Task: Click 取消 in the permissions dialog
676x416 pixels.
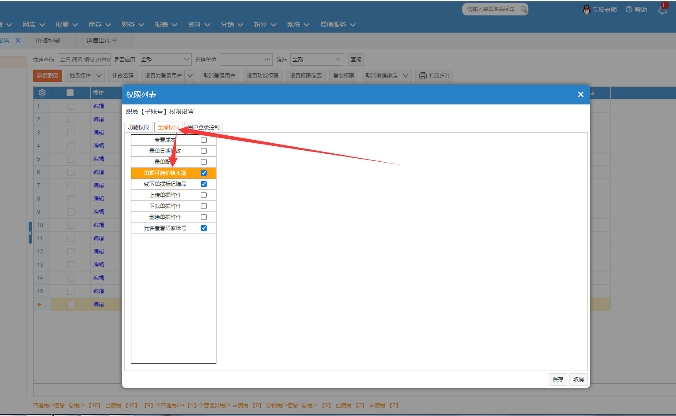Action: [x=579, y=379]
